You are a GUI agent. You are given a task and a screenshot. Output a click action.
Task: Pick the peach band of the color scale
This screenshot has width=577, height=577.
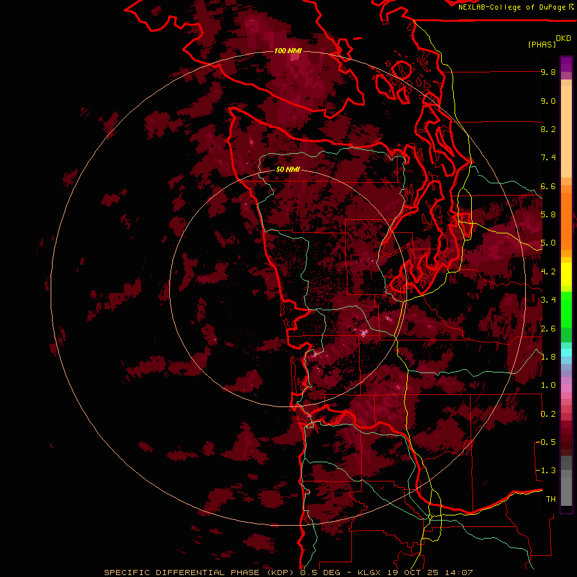pyautogui.click(x=566, y=131)
